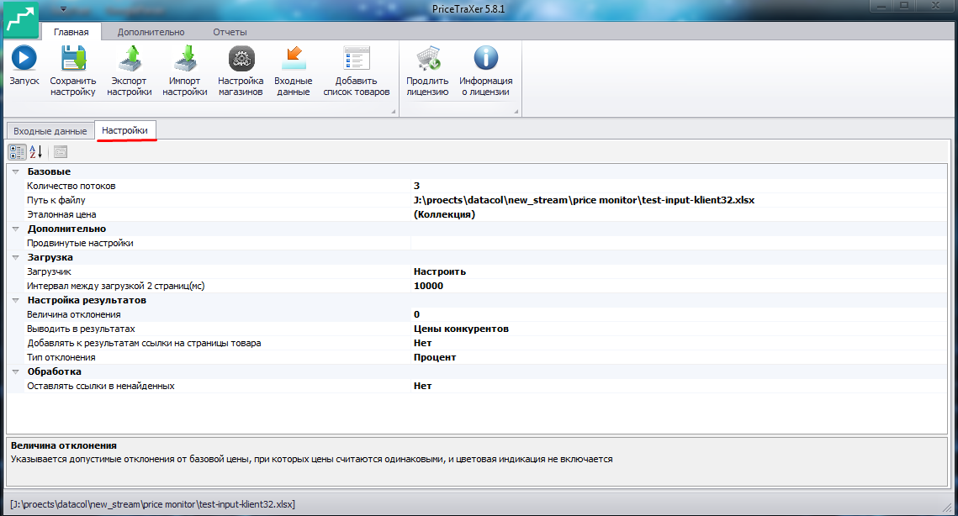Select the Путь к файлу property label
This screenshot has height=516, width=958.
pyautogui.click(x=56, y=200)
